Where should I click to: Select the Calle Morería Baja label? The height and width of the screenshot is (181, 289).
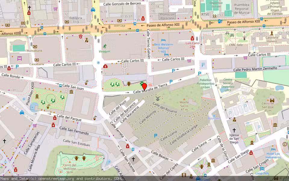click(x=34, y=158)
